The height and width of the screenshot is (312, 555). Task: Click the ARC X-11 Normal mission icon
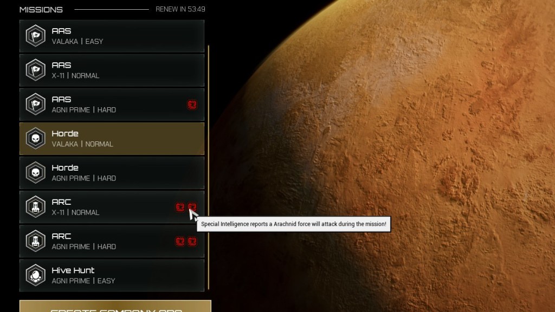35,207
